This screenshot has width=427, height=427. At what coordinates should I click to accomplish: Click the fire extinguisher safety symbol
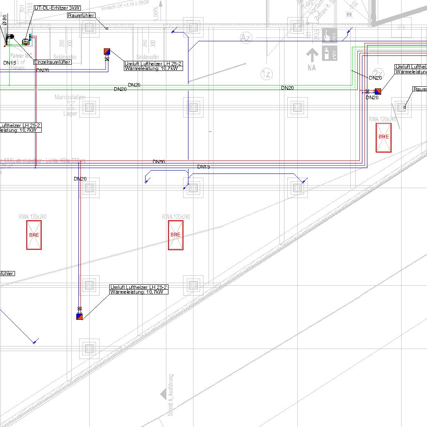click(x=329, y=53)
